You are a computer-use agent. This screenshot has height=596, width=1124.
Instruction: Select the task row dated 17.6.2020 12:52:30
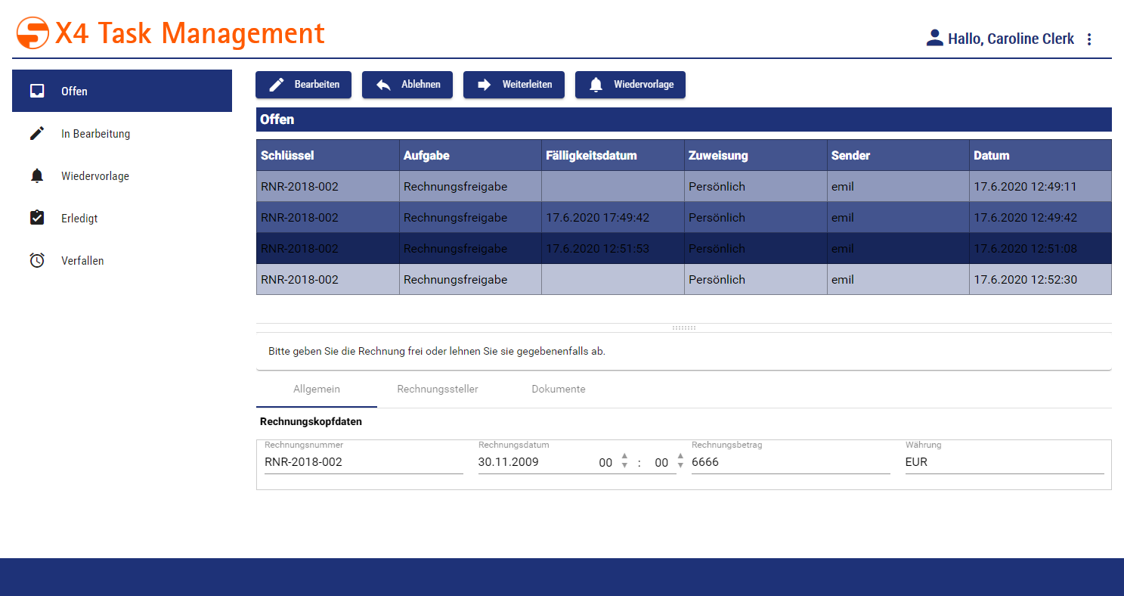point(683,279)
